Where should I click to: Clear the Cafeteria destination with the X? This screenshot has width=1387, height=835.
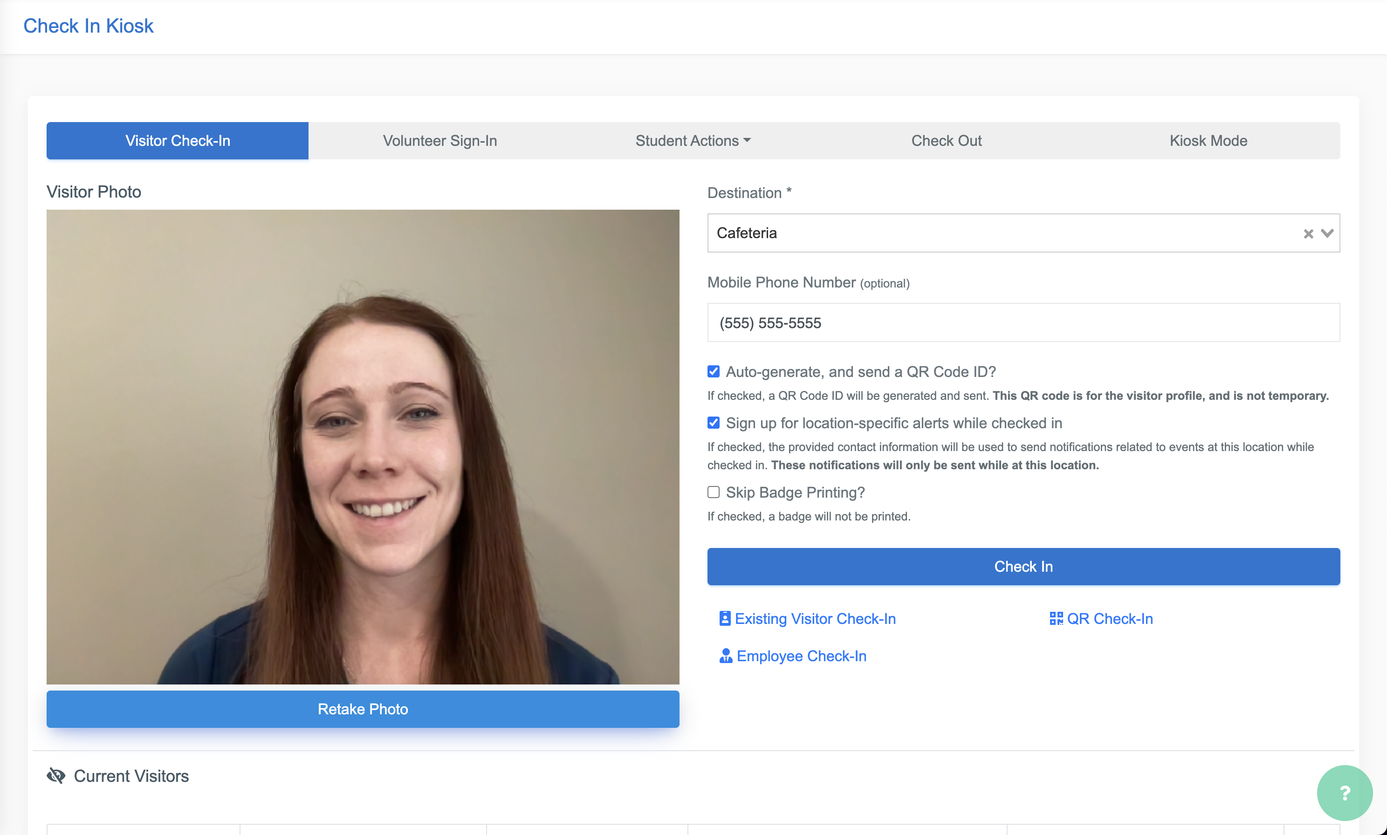pos(1308,233)
